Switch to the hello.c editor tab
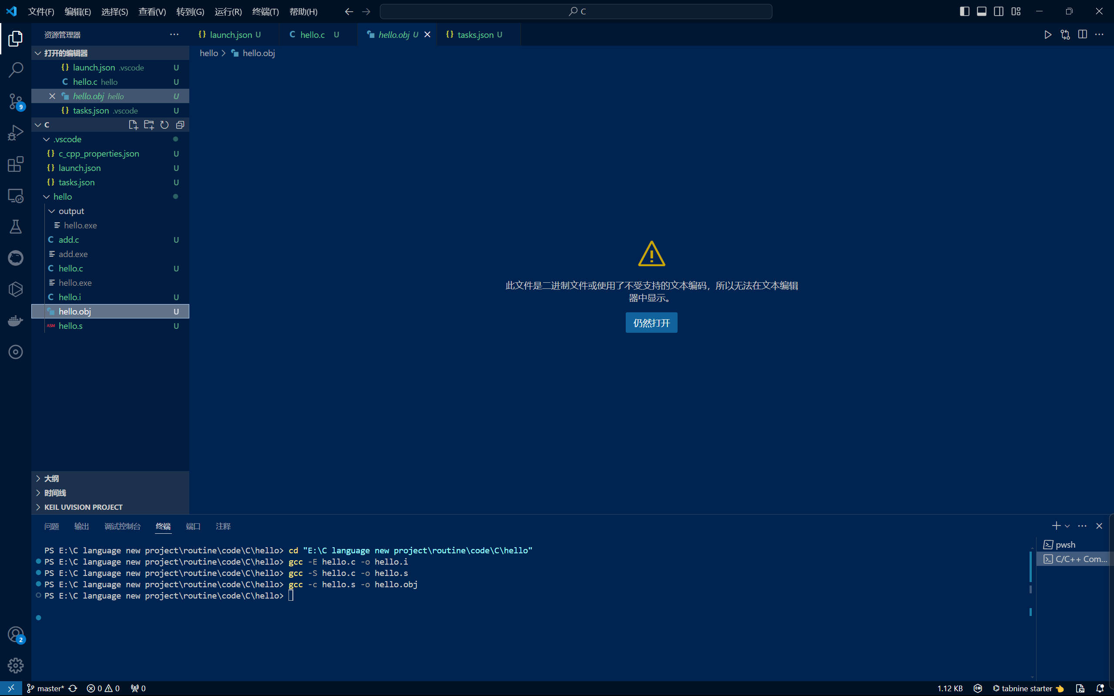Viewport: 1114px width, 696px height. coord(318,34)
